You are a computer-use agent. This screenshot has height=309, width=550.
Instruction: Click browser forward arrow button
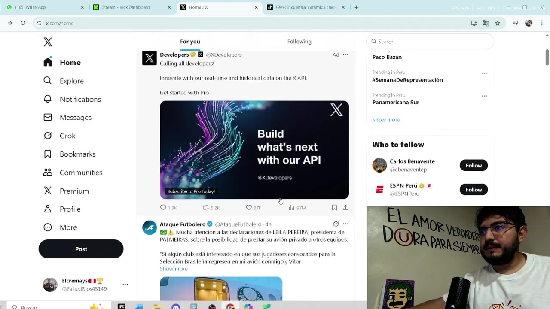coord(10,23)
